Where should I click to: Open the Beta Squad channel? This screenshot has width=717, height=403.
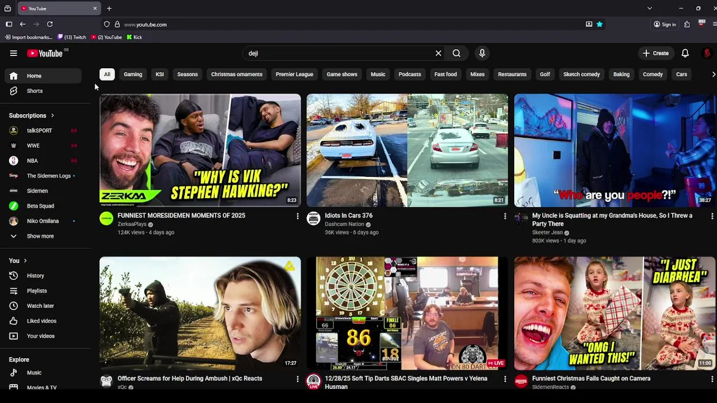coord(44,206)
